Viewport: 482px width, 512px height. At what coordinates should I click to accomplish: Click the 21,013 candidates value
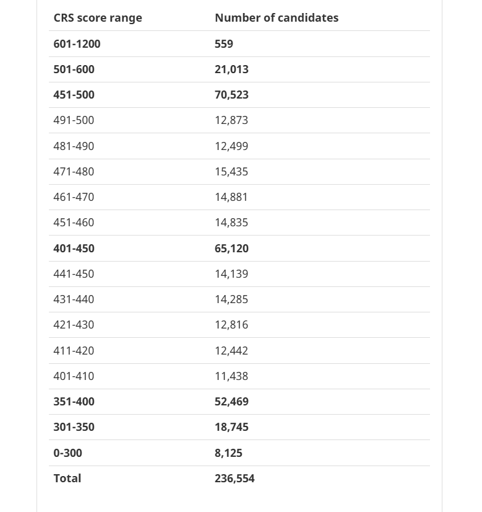tap(231, 69)
